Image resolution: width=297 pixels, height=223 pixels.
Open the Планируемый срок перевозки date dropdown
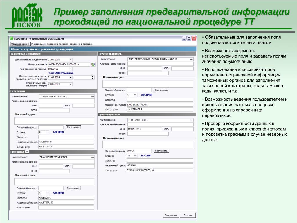71,84
